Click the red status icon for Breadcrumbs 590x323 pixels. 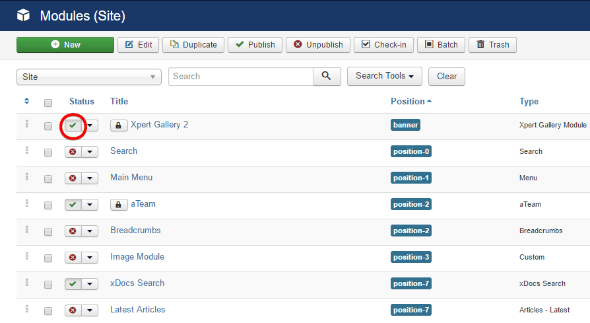click(x=73, y=231)
